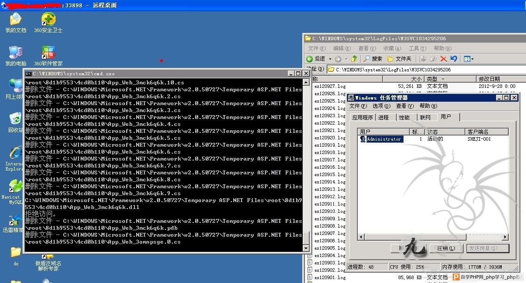526x283 pixels.
Task: Select file ex120905.log in Explorer
Action: (x=330, y=248)
